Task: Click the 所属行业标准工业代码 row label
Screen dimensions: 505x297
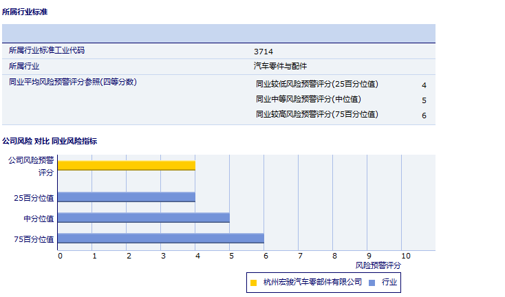Action: pyautogui.click(x=47, y=51)
